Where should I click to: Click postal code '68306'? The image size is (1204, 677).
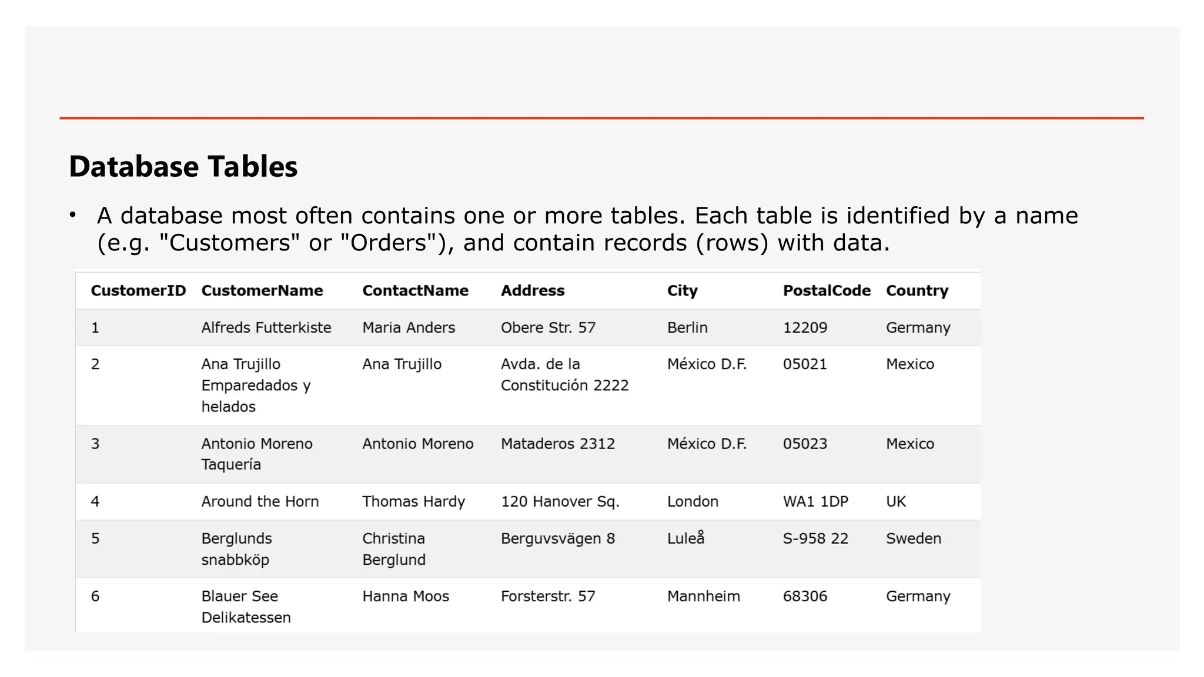point(805,596)
